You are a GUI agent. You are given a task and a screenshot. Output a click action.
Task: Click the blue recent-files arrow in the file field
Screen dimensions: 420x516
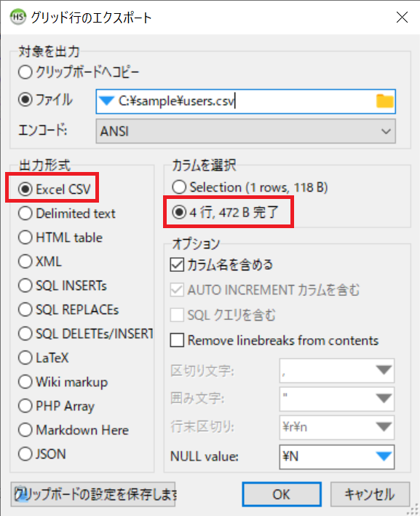click(x=106, y=101)
